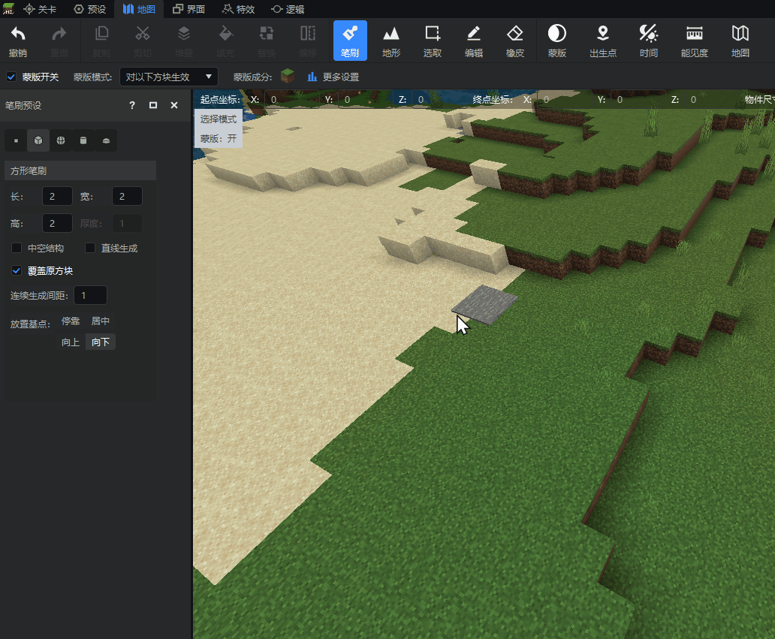Click the 起点坐标 Z input field
Image resolution: width=775 pixels, height=639 pixels.
(x=439, y=100)
